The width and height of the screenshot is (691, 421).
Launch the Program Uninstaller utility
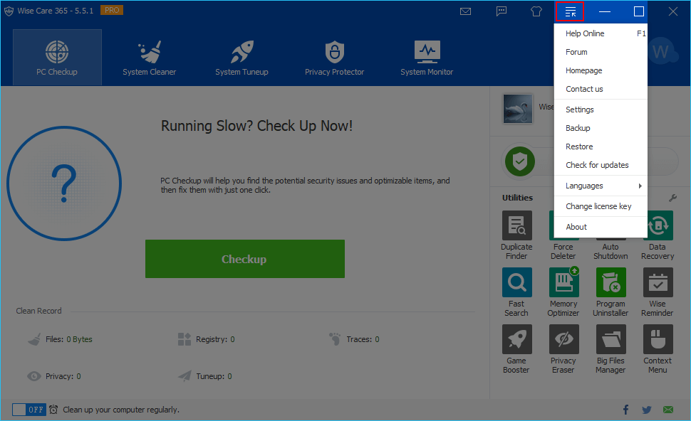point(611,292)
